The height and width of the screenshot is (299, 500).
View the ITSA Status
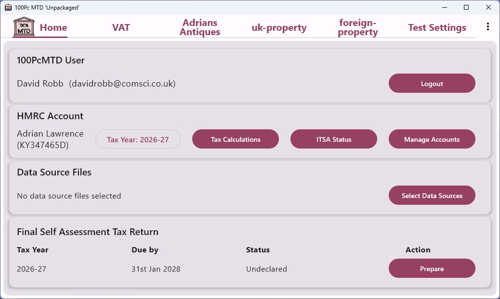click(334, 139)
